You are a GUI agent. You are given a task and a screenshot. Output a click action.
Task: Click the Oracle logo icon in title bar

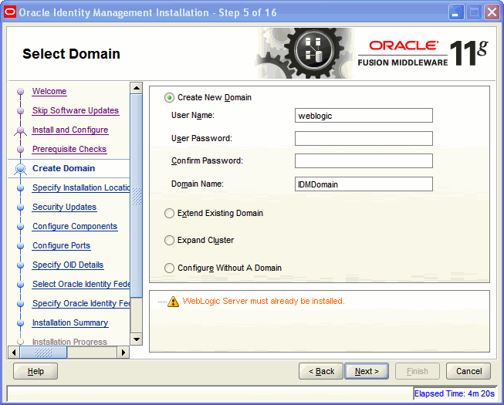(x=10, y=12)
